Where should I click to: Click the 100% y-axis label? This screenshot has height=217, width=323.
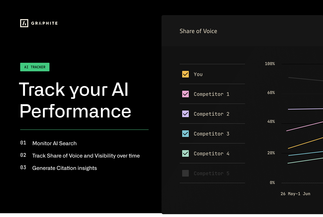click(270, 64)
